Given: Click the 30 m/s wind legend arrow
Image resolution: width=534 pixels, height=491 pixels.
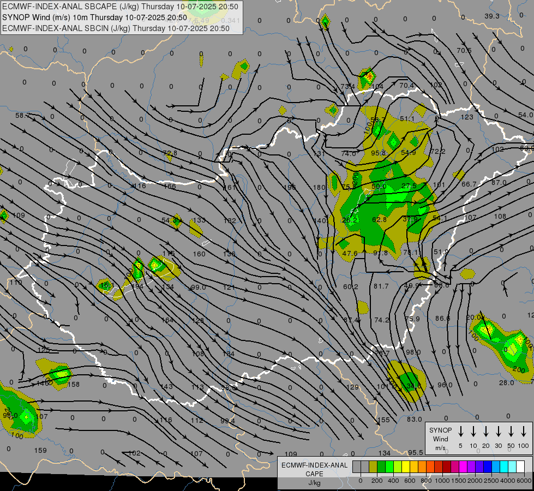Looking at the screenshot, I should click(x=498, y=432).
